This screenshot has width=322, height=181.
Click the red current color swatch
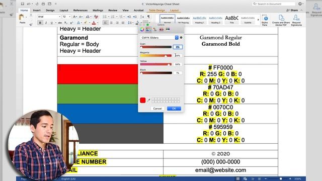coord(143,100)
